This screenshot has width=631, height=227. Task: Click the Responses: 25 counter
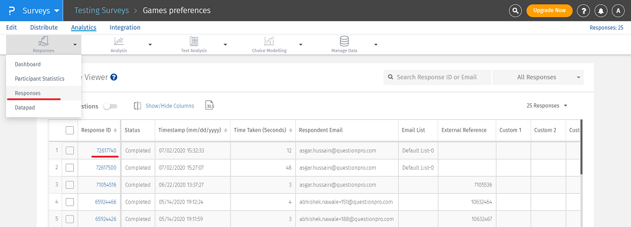(606, 28)
